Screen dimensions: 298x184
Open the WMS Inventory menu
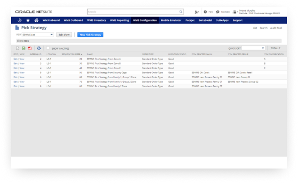pyautogui.click(x=96, y=21)
